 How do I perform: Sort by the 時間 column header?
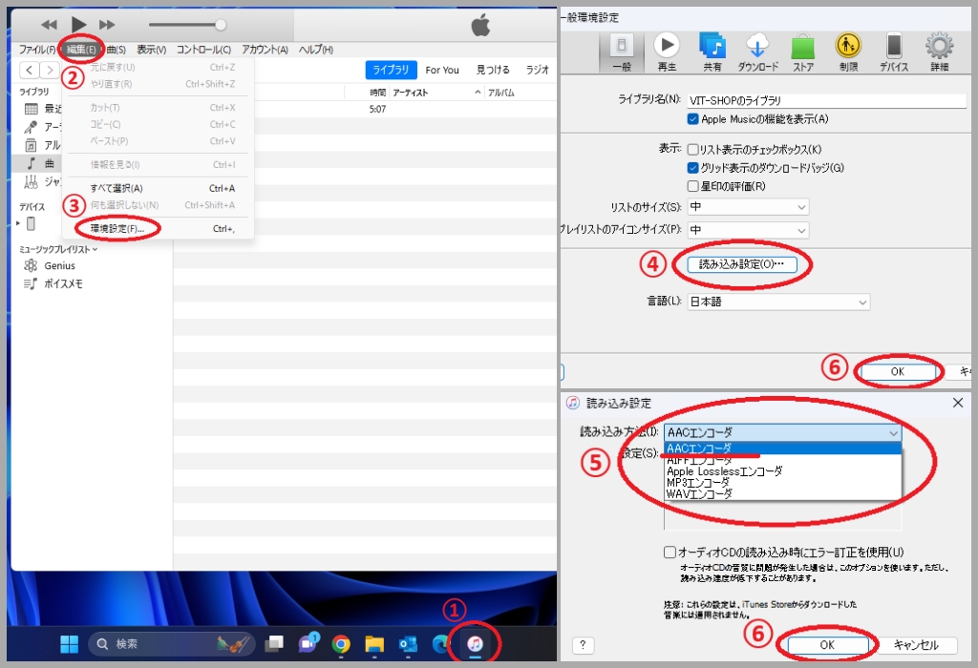pyautogui.click(x=377, y=93)
